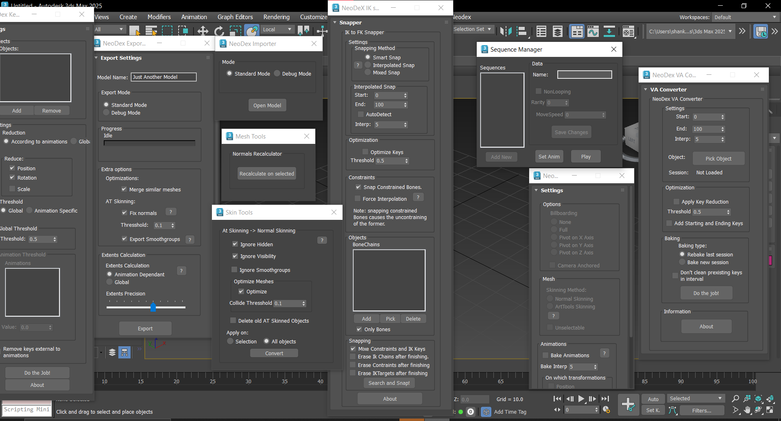The image size is (781, 421).
Task: Activate Select and Rotate tool
Action: click(x=219, y=31)
